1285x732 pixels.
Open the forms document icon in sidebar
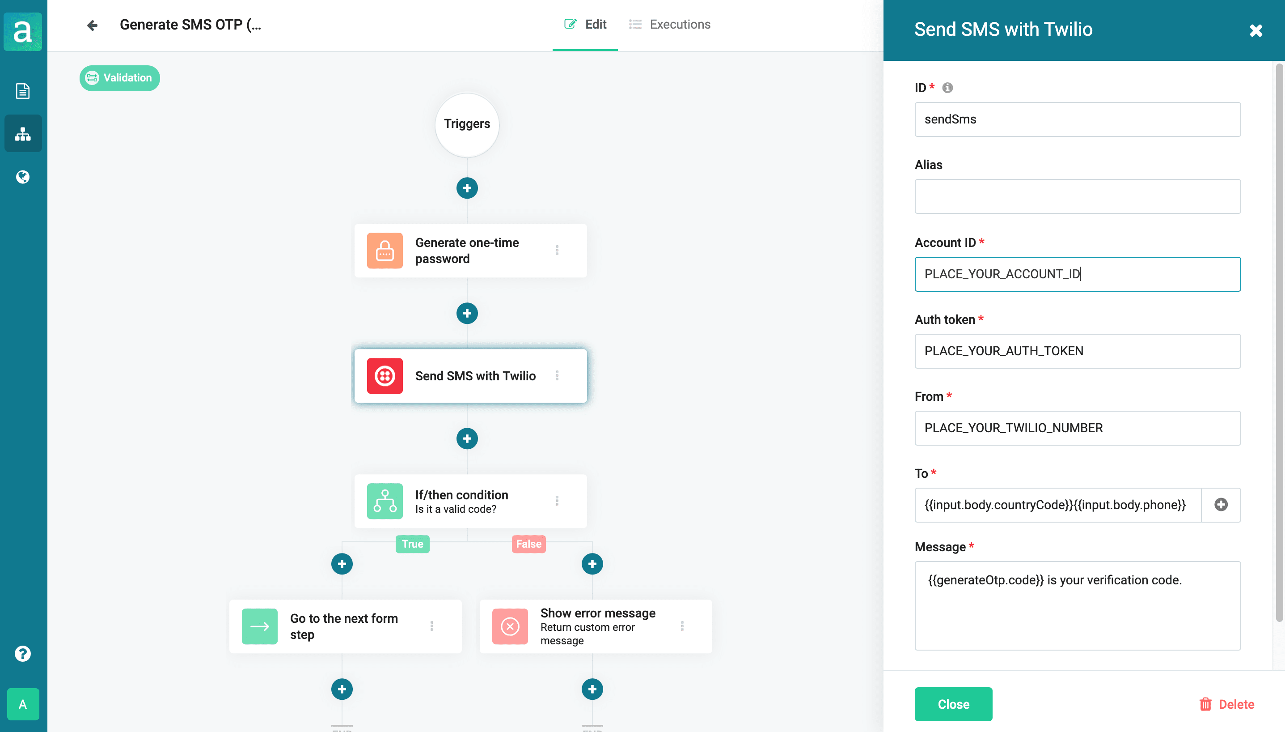(x=23, y=91)
